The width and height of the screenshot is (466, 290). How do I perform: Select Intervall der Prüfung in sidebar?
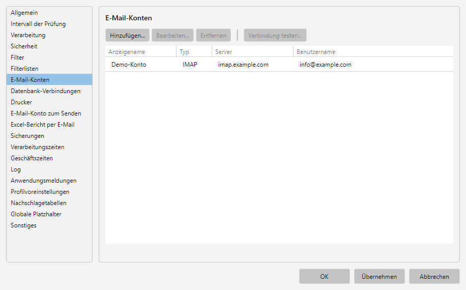pos(49,24)
